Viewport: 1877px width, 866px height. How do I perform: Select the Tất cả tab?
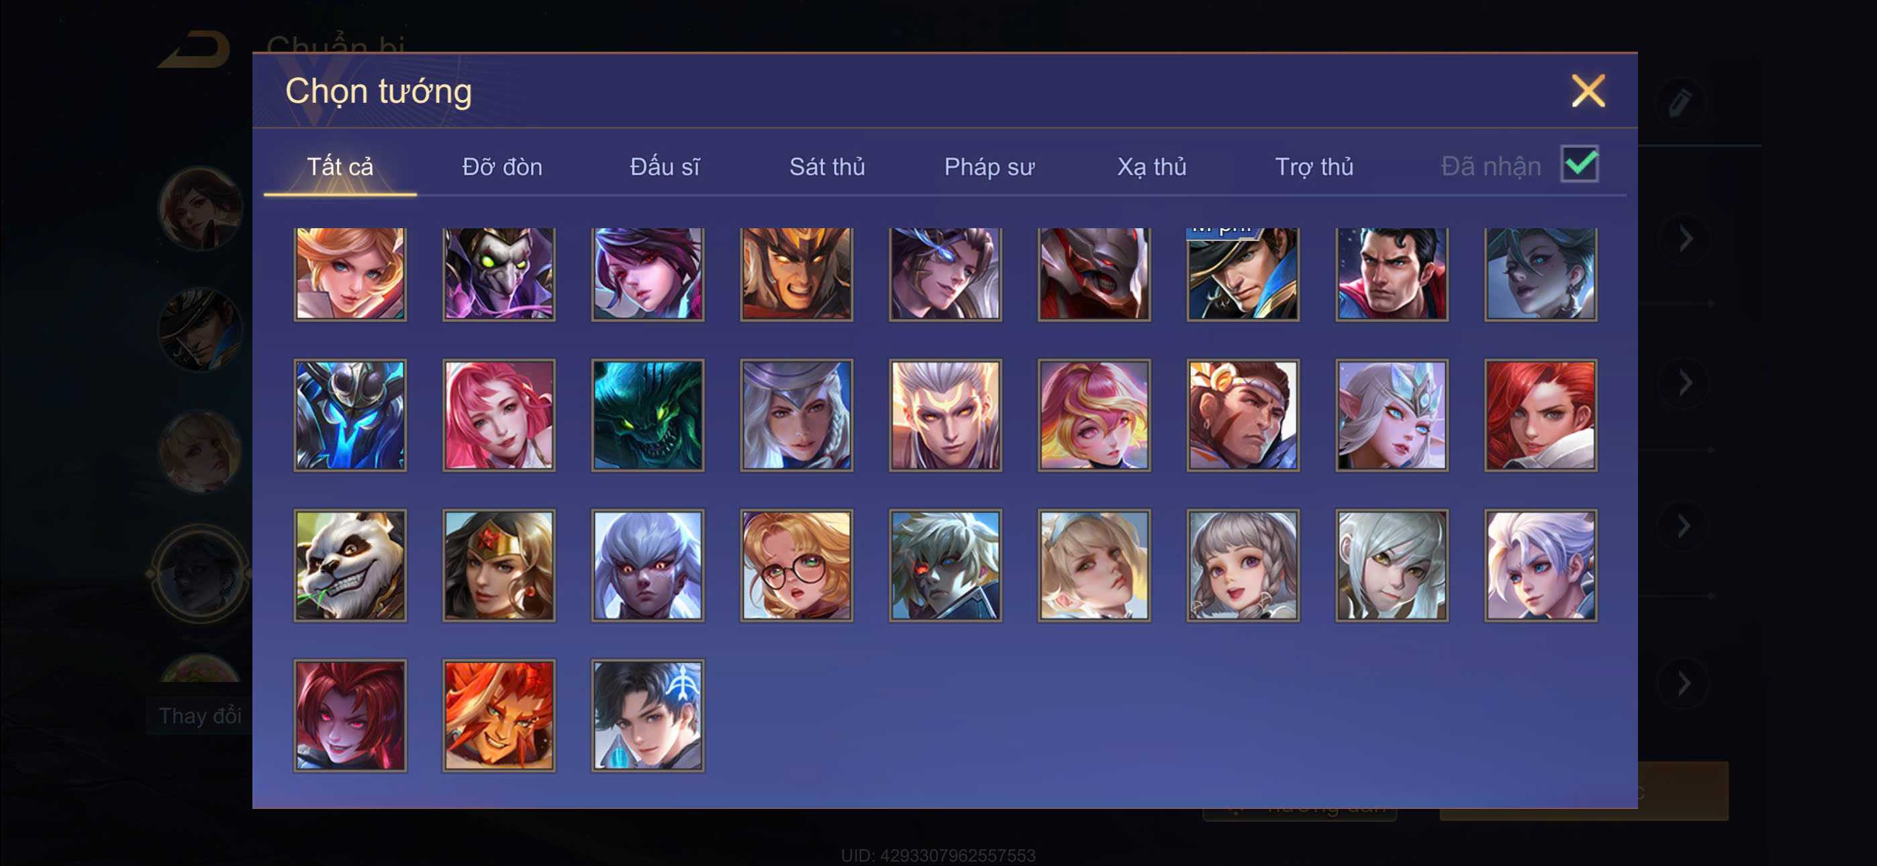click(340, 167)
